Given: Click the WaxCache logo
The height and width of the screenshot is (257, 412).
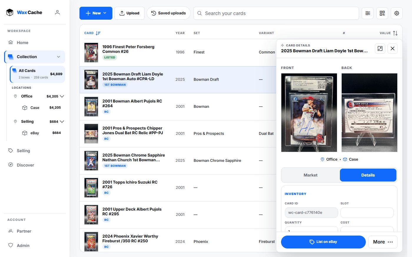Looking at the screenshot, I should click(x=24, y=12).
